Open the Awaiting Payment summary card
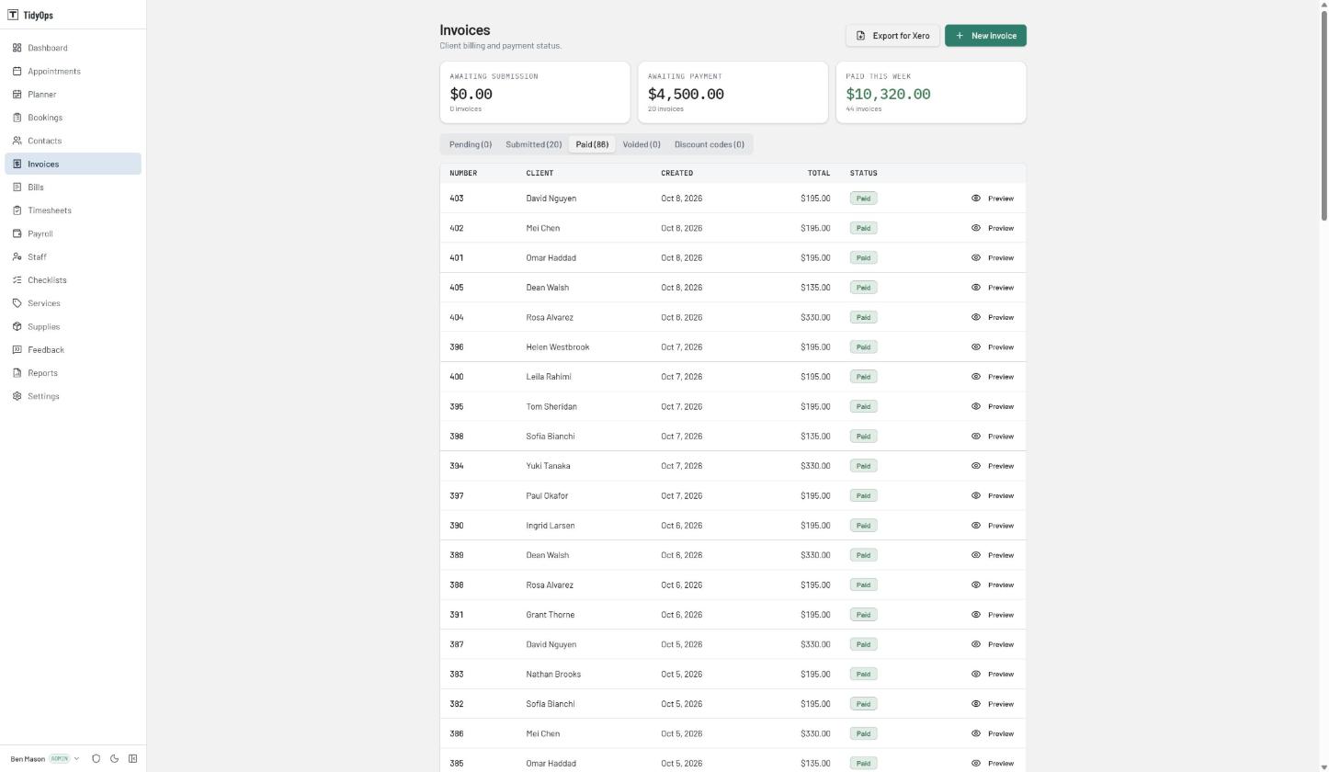The height and width of the screenshot is (772, 1329). (733, 92)
